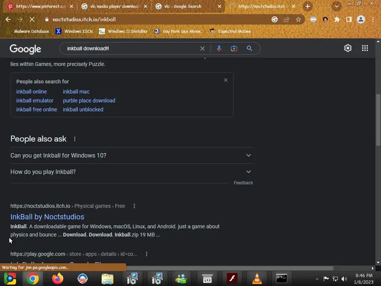Open a new browser tab
381x286 pixels.
pos(308,6)
